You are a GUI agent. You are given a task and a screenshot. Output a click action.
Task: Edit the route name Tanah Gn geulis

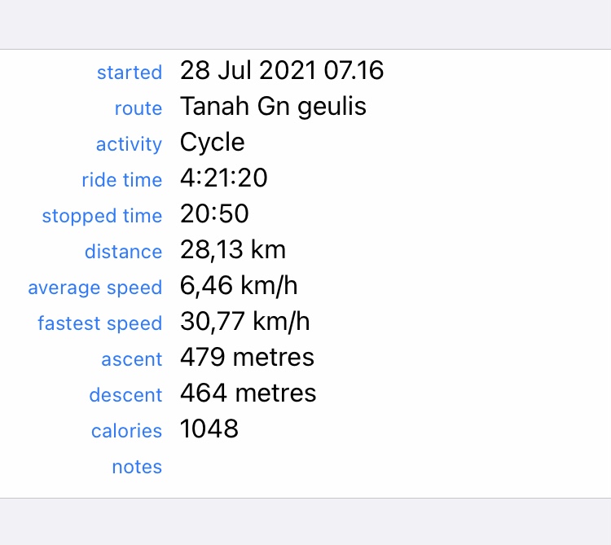[273, 107]
